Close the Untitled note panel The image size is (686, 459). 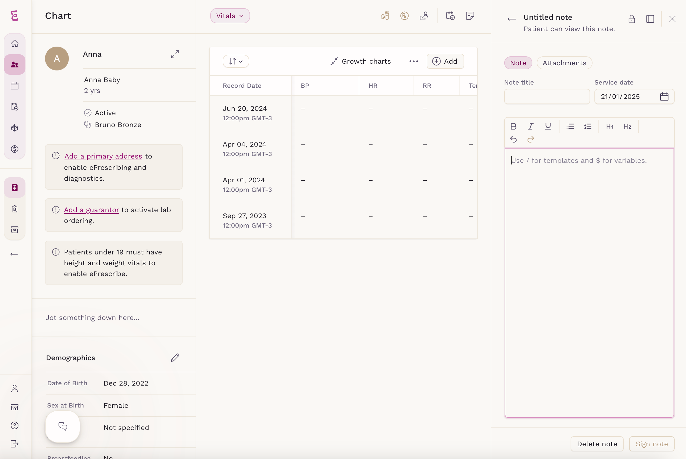click(x=672, y=19)
